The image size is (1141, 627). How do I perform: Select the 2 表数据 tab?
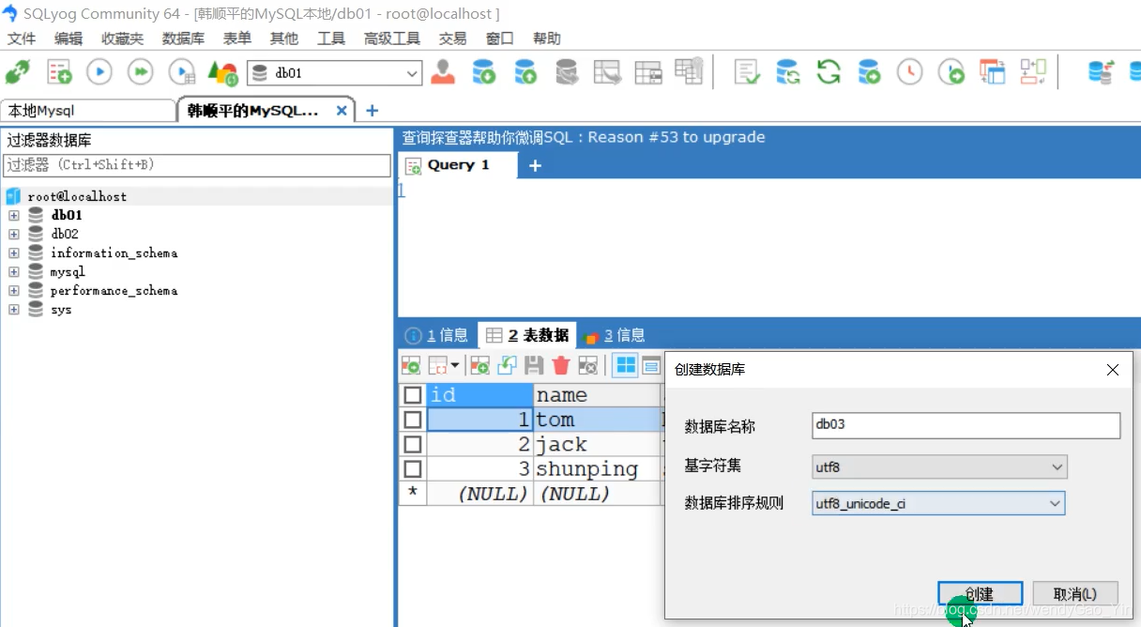[x=527, y=335]
